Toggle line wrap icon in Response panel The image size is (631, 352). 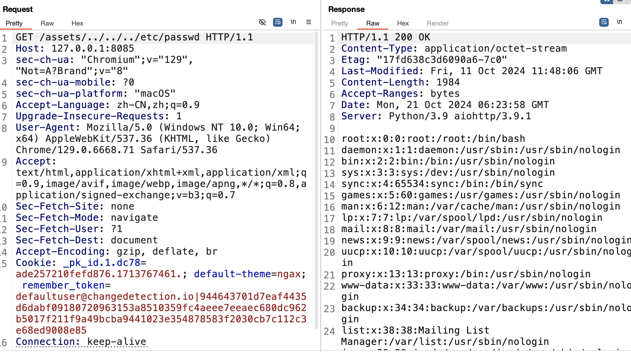(x=604, y=22)
